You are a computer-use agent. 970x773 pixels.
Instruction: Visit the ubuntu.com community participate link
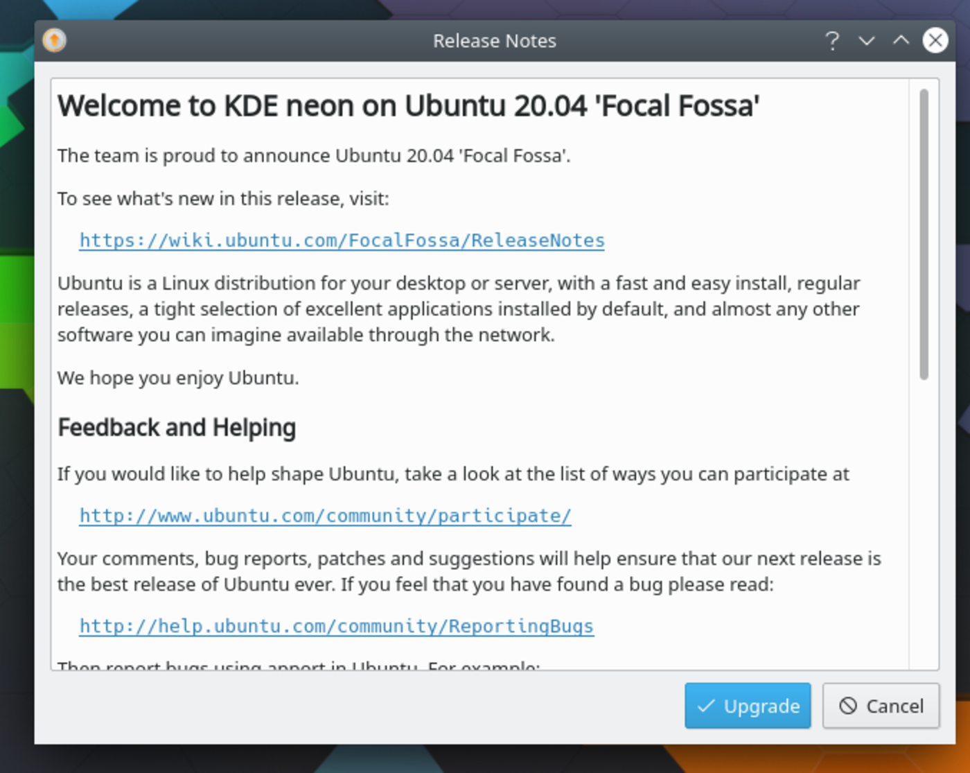click(x=325, y=515)
